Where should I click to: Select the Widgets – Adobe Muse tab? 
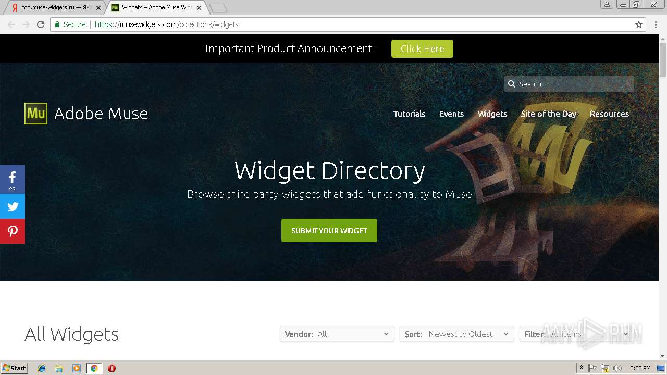(x=156, y=8)
